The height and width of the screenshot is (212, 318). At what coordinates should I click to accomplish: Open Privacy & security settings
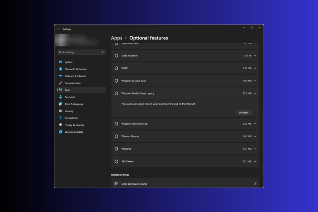coord(81,125)
